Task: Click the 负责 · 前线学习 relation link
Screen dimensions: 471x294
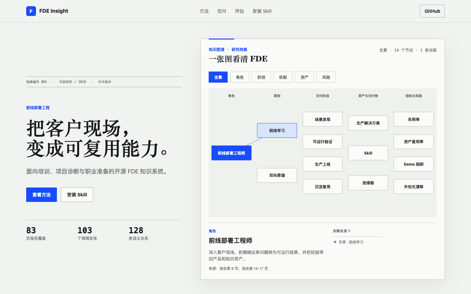Action: (x=351, y=242)
